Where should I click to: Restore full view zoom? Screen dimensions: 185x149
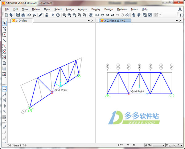pos(69,15)
